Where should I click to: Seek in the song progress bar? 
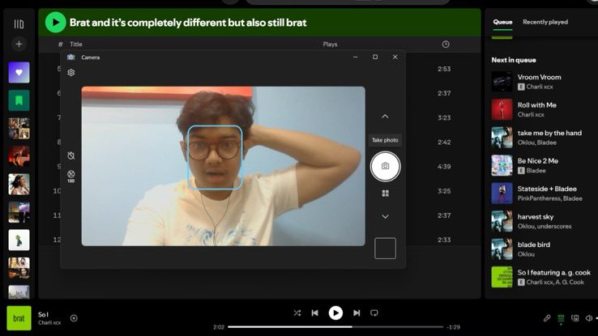coord(335,327)
